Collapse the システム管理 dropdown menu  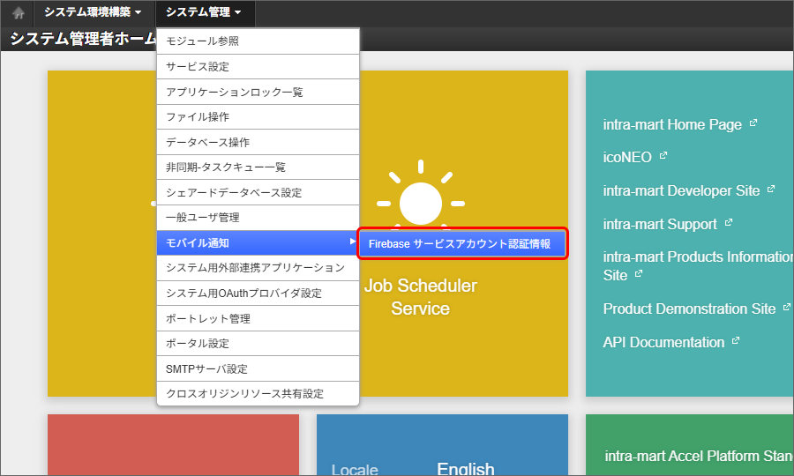coord(204,12)
